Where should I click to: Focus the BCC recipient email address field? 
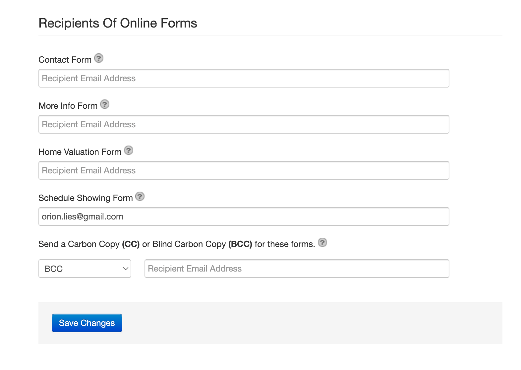(297, 269)
